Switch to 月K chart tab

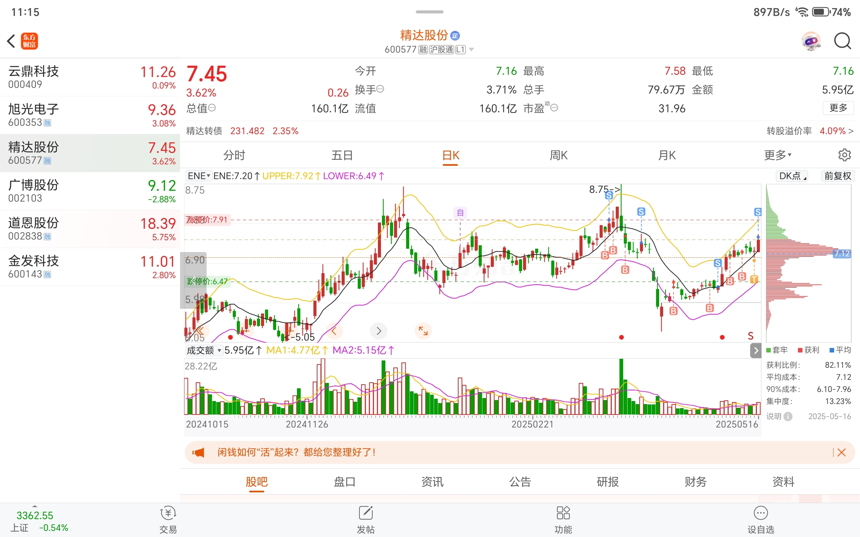667,155
